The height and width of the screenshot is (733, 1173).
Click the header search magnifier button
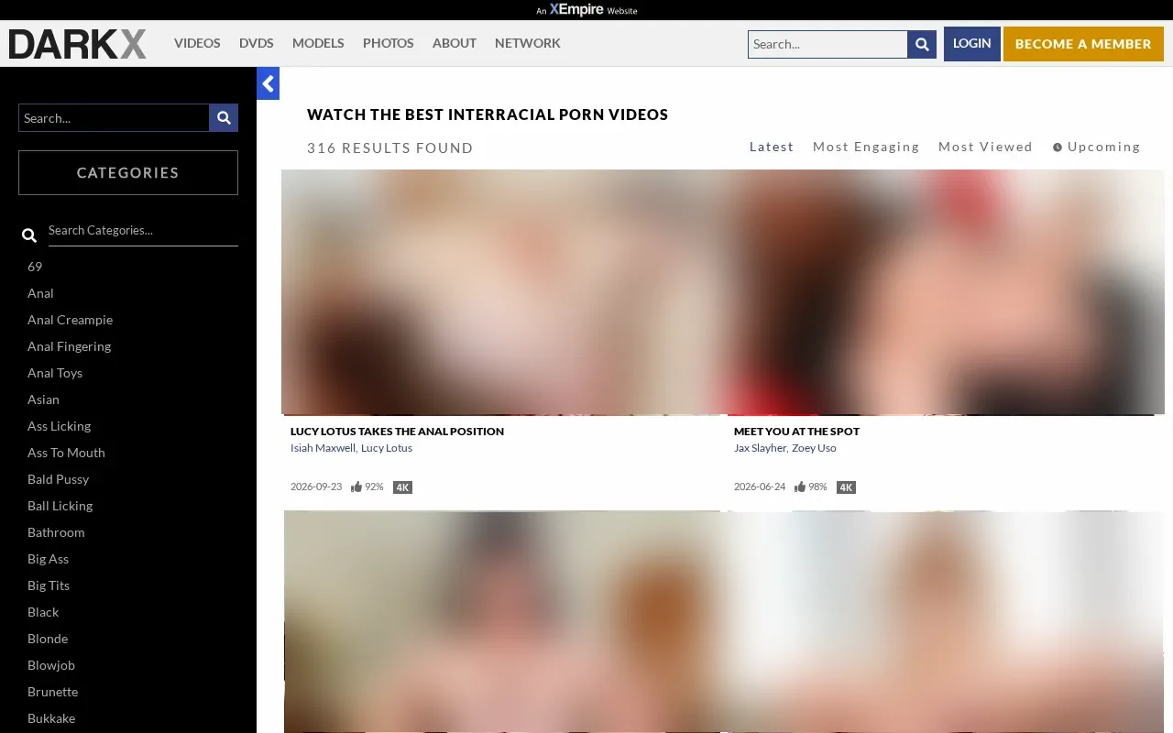(922, 44)
